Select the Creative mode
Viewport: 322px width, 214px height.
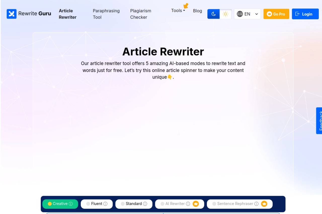tap(60, 204)
